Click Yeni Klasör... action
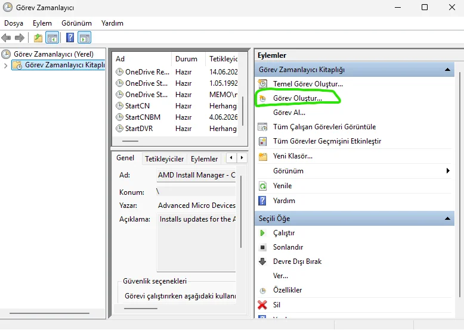 click(293, 156)
